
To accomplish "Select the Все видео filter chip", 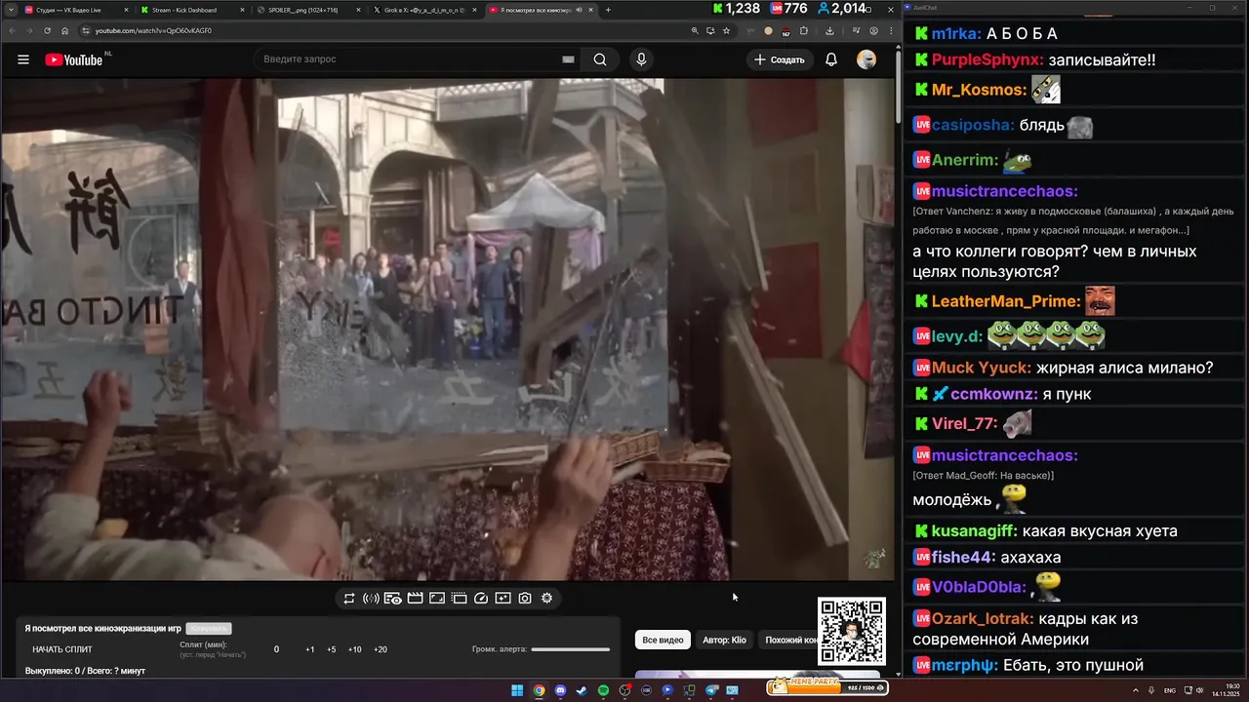I will (663, 640).
